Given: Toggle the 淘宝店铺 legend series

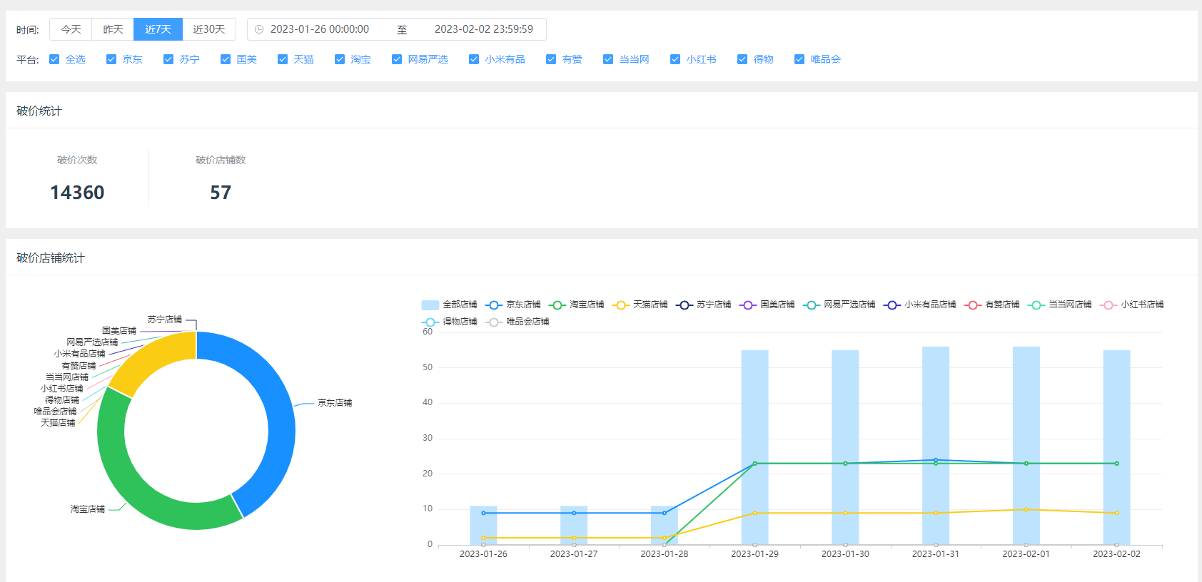Looking at the screenshot, I should click(577, 305).
